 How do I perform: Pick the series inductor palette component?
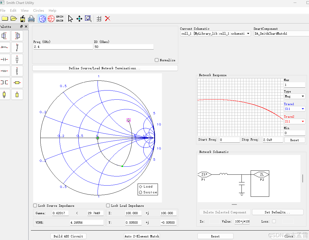pyautogui.click(x=4, y=47)
